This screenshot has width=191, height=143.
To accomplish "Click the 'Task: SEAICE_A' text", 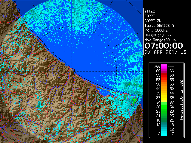I will (x=159, y=26).
